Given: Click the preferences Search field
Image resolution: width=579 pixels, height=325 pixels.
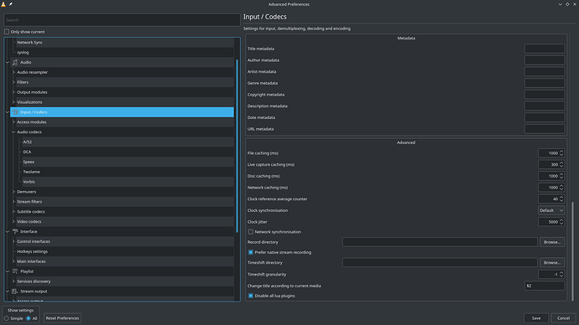Looking at the screenshot, I should click(x=122, y=20).
